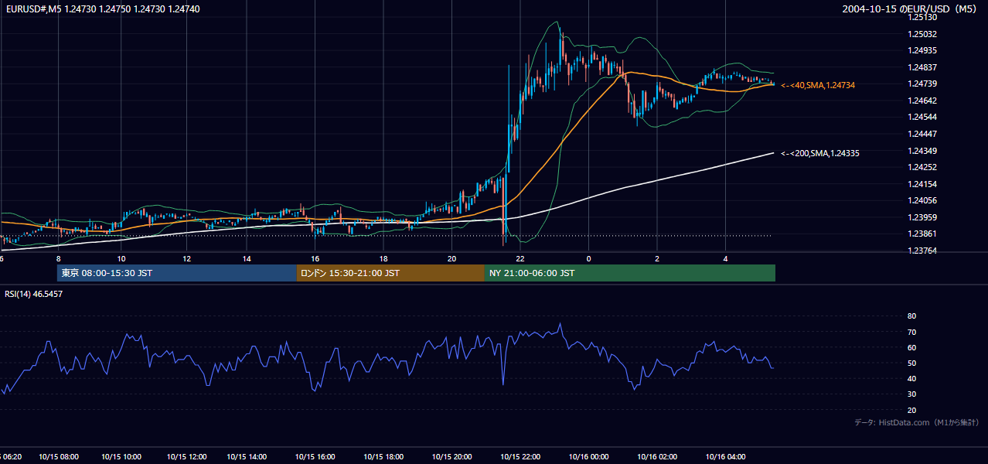Click price axis value 1.23764

pos(923,251)
